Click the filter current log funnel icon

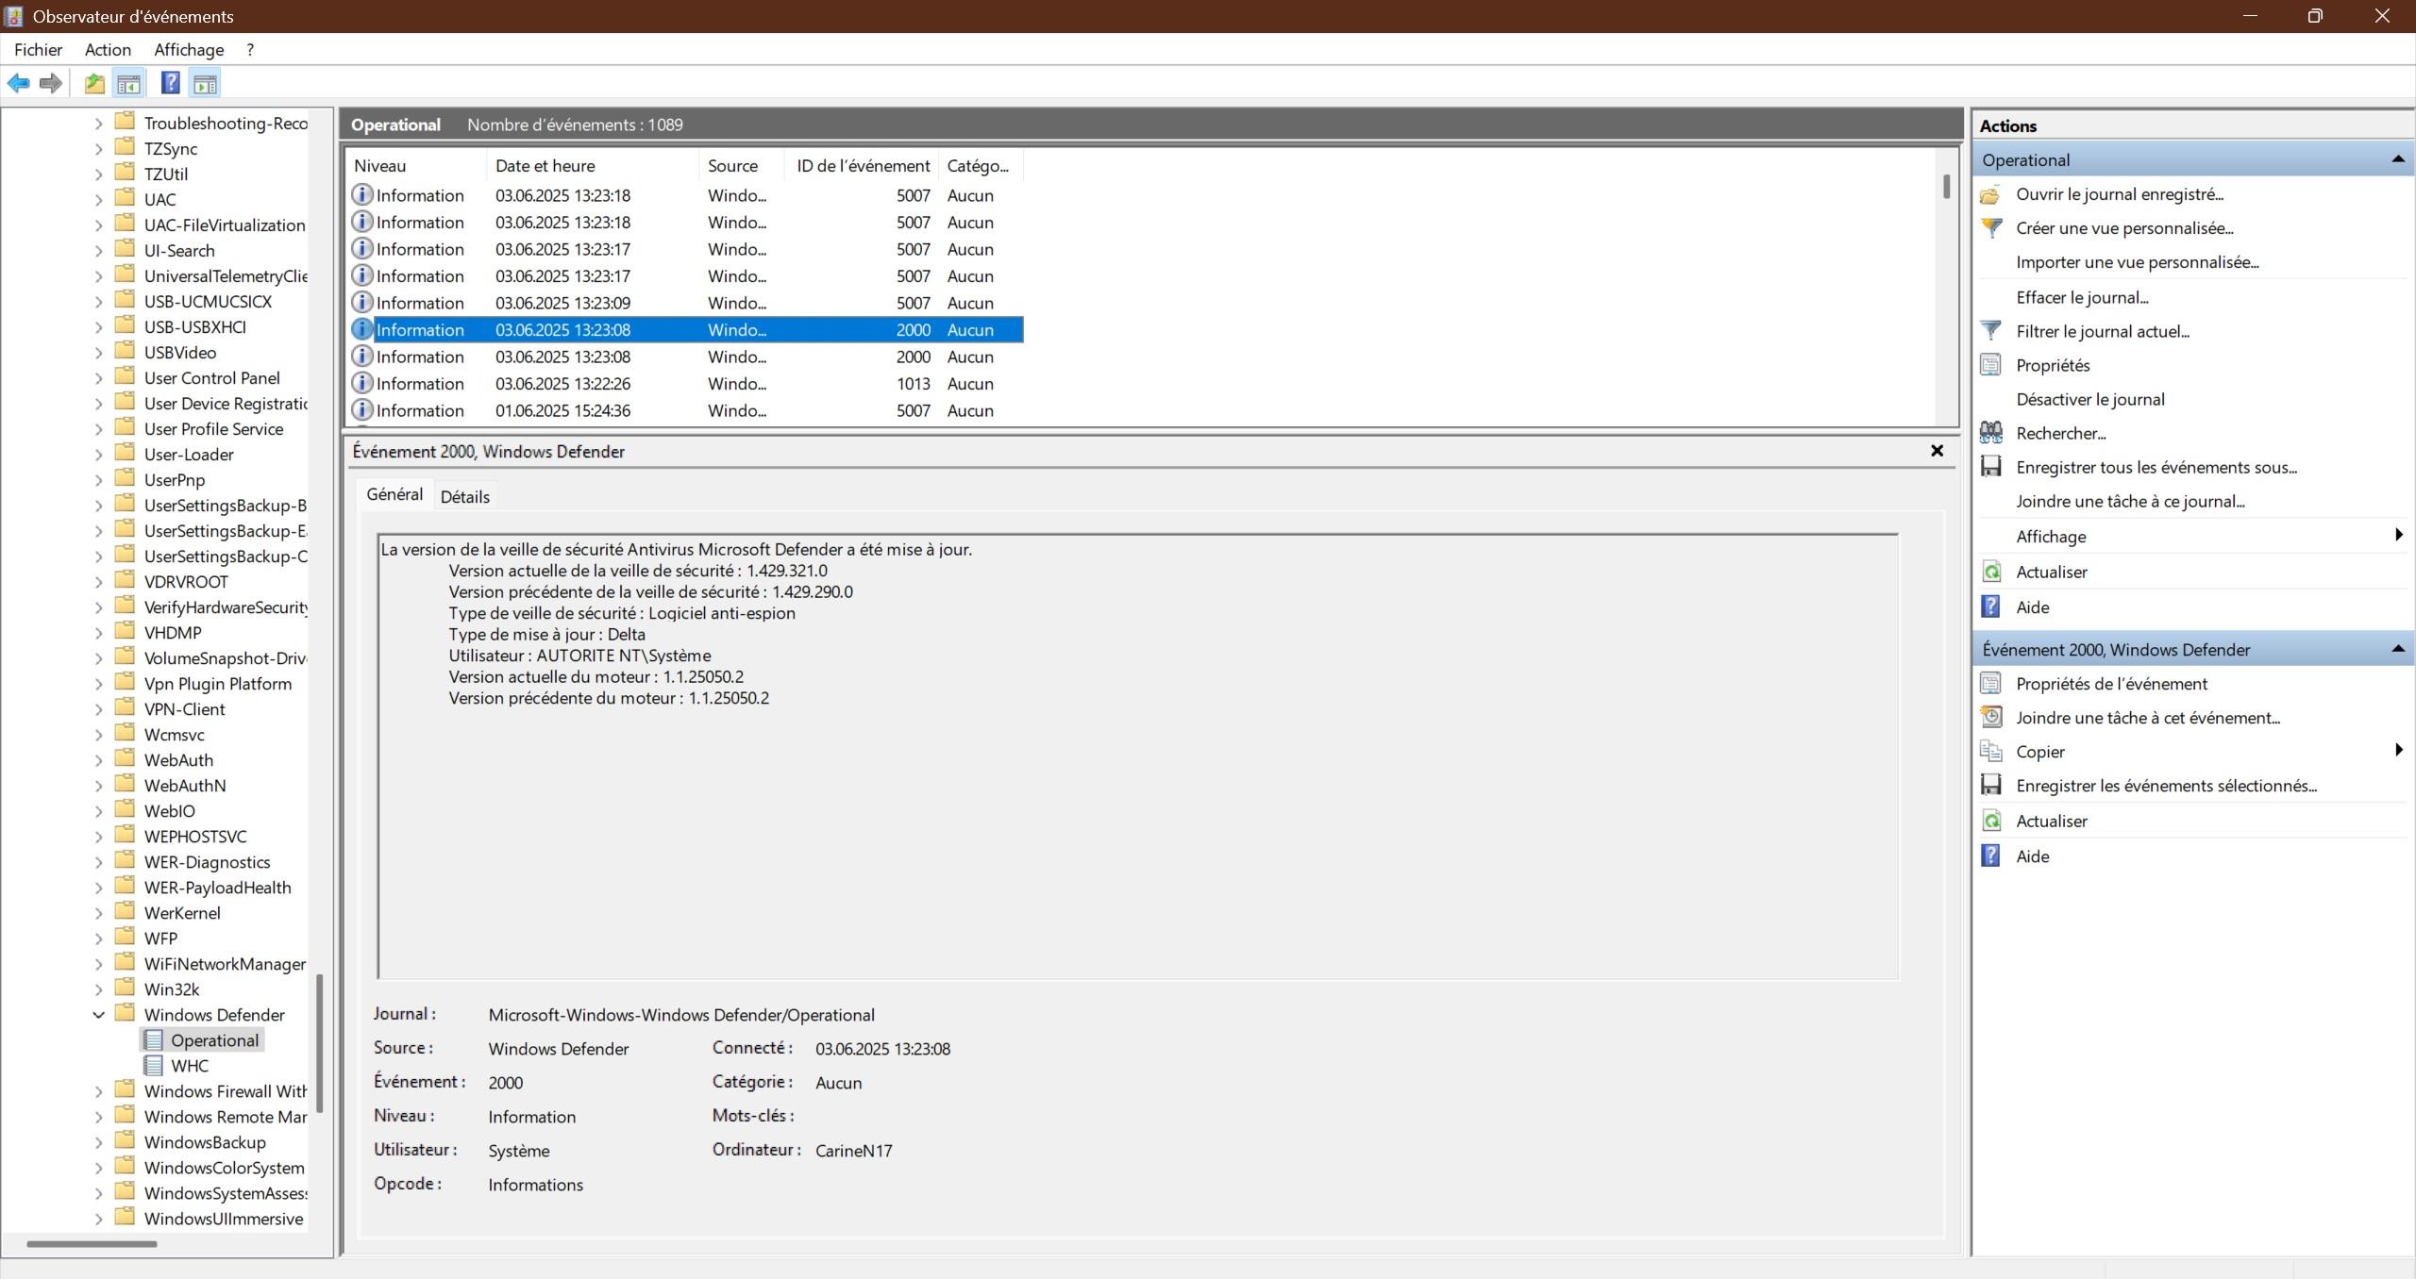[x=1990, y=331]
